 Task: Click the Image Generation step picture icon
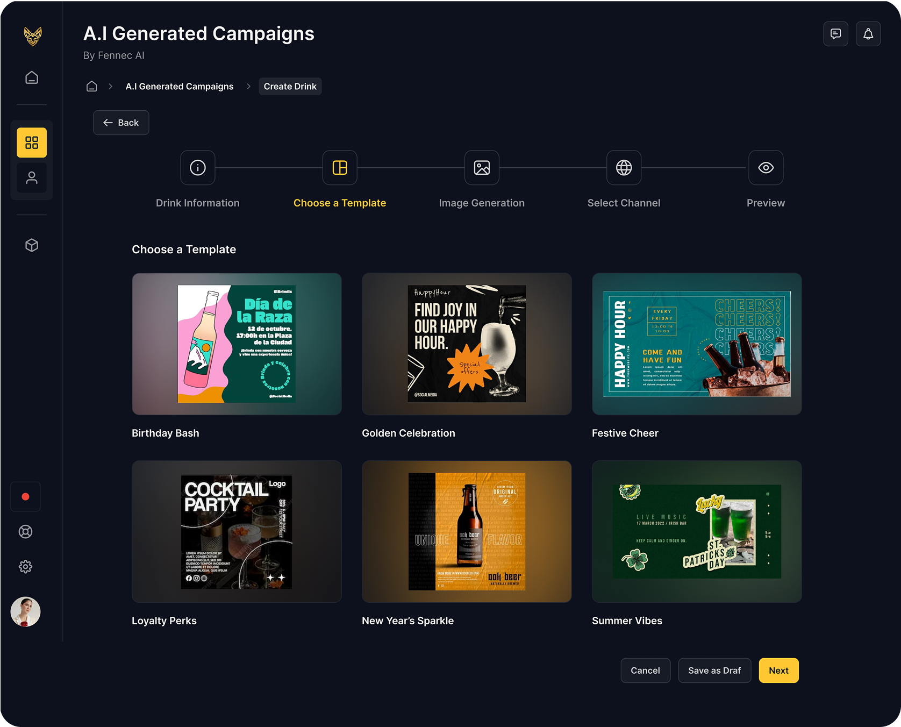(x=482, y=168)
